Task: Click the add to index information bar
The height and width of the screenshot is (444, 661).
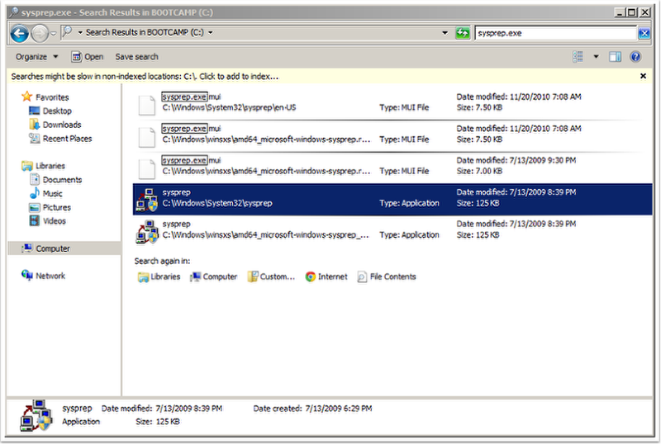Action: [145, 76]
